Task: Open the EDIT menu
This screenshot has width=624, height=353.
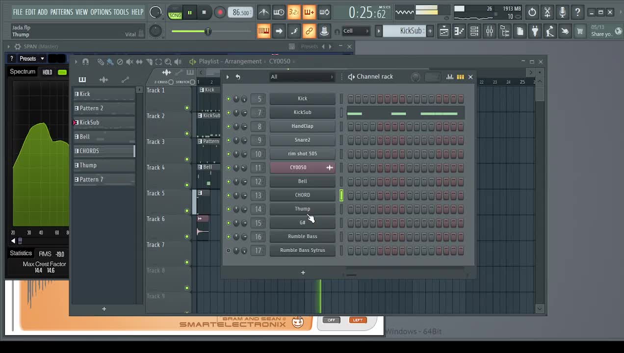Action: click(x=30, y=12)
